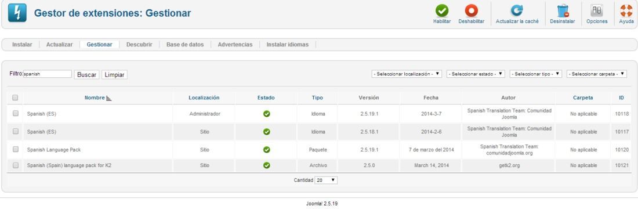Click the Habilitar green check icon
This screenshot has height=209, width=638.
[x=442, y=10]
